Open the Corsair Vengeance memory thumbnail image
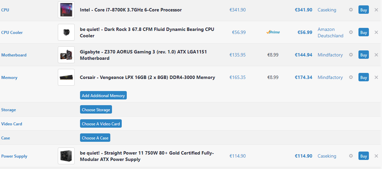This screenshot has height=169, width=382. tap(66, 77)
